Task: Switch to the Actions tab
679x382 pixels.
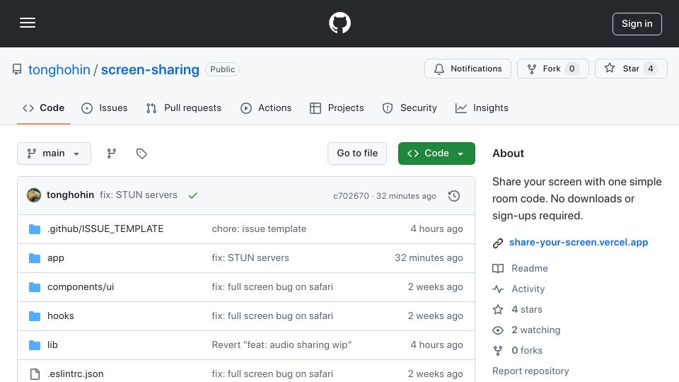Action: click(x=266, y=108)
